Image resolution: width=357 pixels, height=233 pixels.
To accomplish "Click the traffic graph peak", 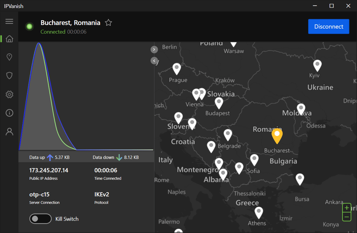I will point(39,43).
